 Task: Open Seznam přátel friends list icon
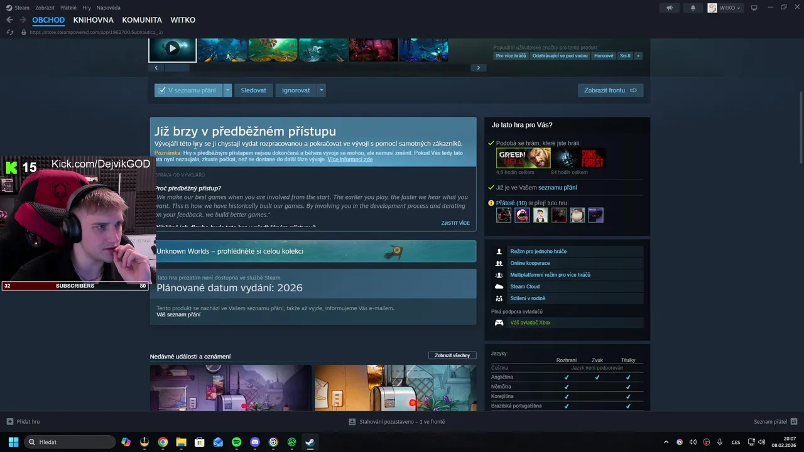[794, 422]
